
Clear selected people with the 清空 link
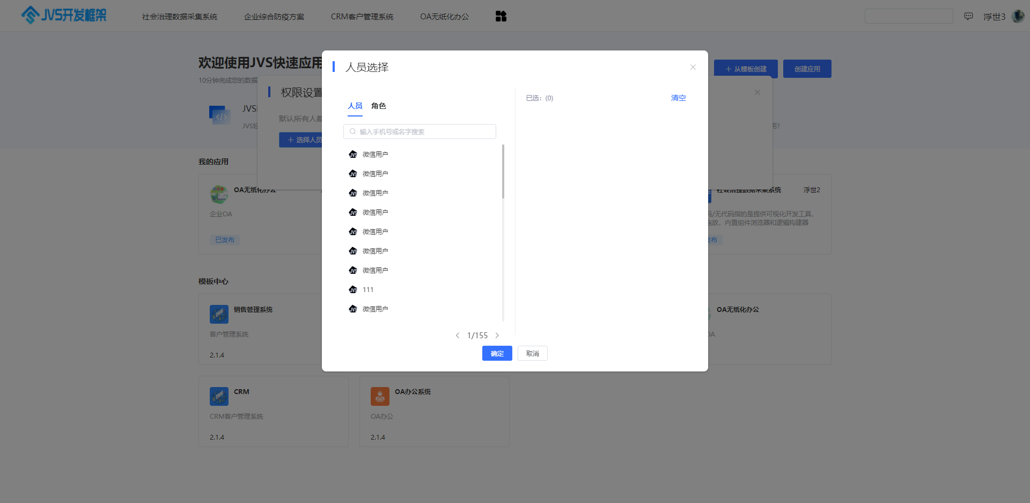tap(678, 98)
